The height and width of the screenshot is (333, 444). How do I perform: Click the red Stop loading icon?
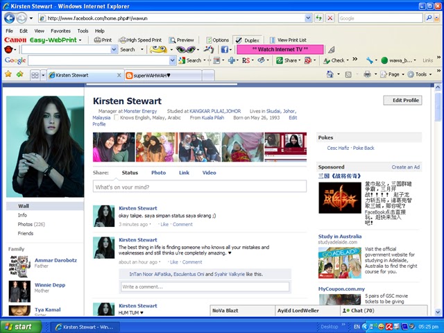pos(330,19)
